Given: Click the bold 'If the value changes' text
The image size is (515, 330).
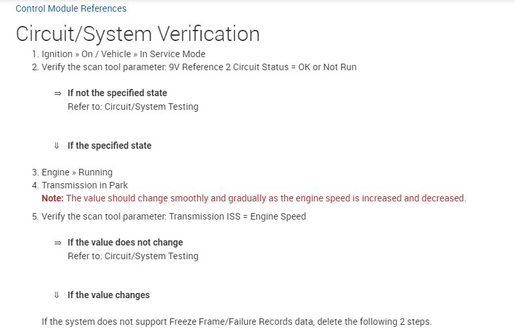Looking at the screenshot, I should point(109,295).
